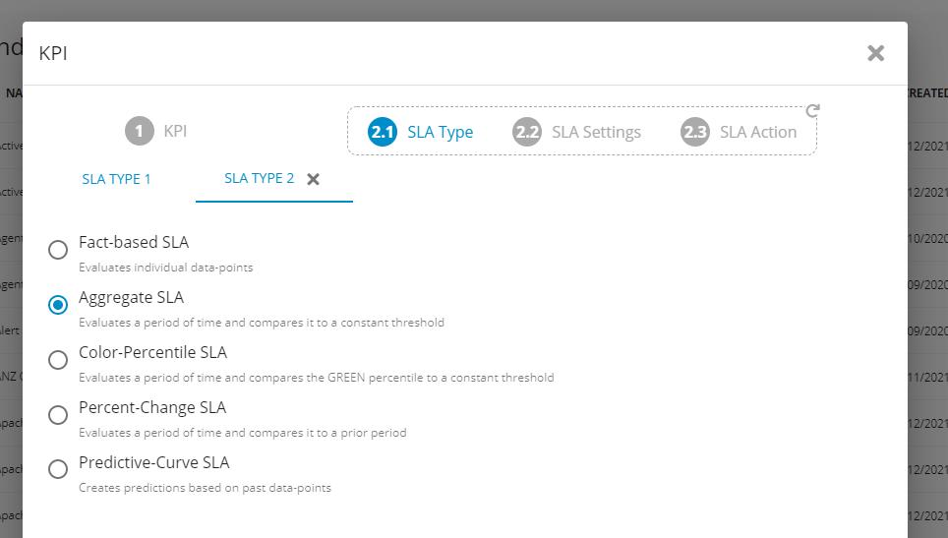
Task: Enable the Predictive-Curve SLA radio option
Action: 58,469
